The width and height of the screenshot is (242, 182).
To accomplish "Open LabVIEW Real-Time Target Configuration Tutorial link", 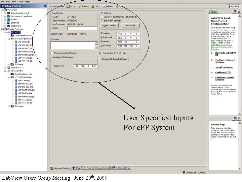I will click(221, 47).
